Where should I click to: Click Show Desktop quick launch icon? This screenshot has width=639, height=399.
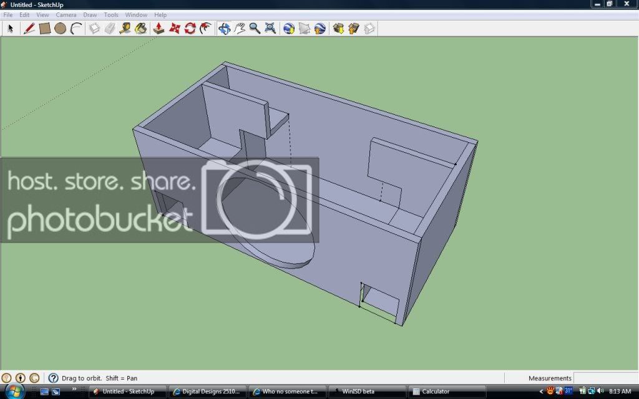44,392
